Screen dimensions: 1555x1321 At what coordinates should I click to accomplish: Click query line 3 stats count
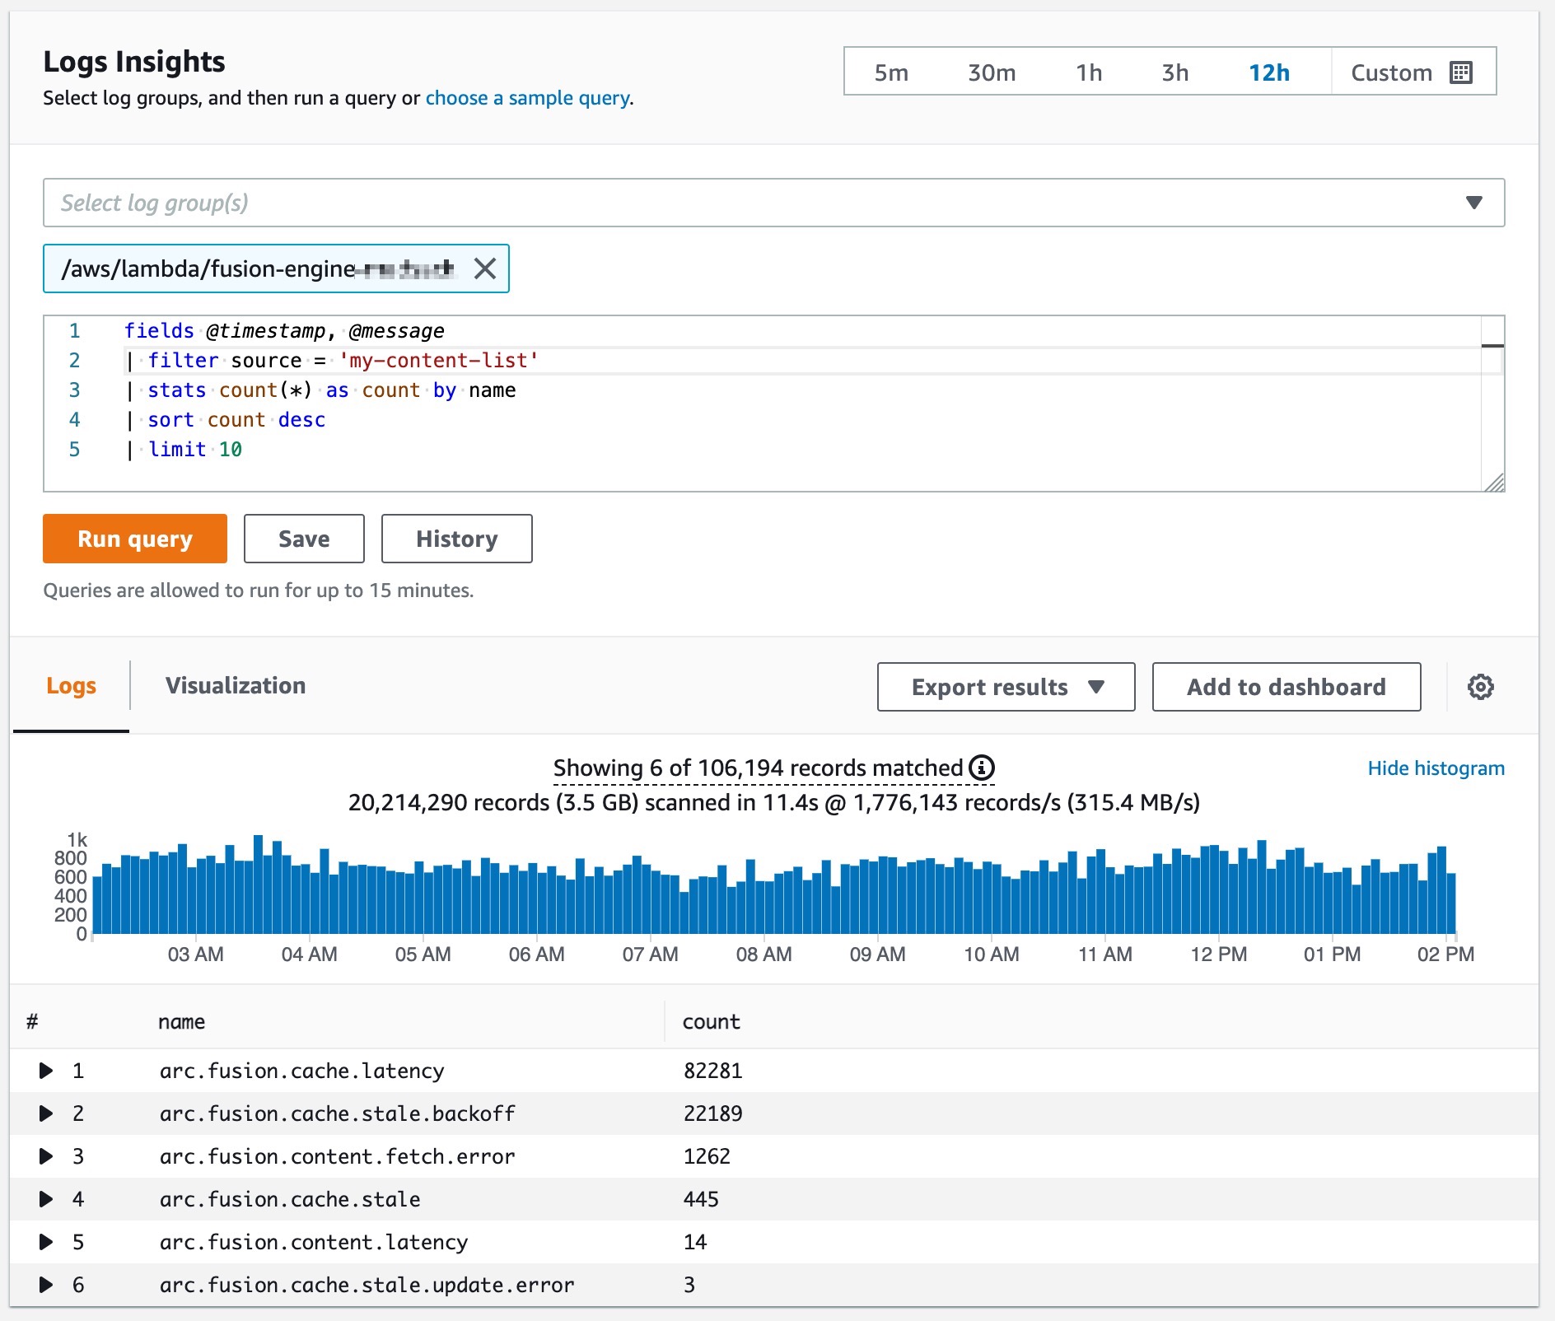(x=320, y=390)
